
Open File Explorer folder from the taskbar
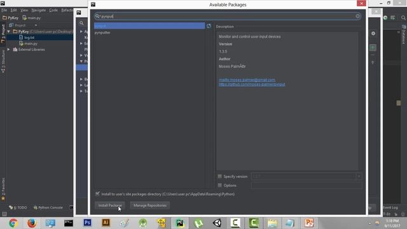272,223
